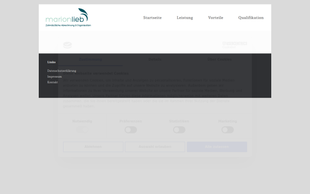Enable the Statistiken cookies toggle
This screenshot has width=310, height=194.
click(179, 130)
